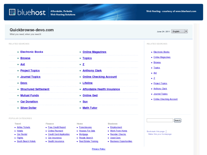
Task: Open the Structured Settlement link
Action: pos(35,89)
